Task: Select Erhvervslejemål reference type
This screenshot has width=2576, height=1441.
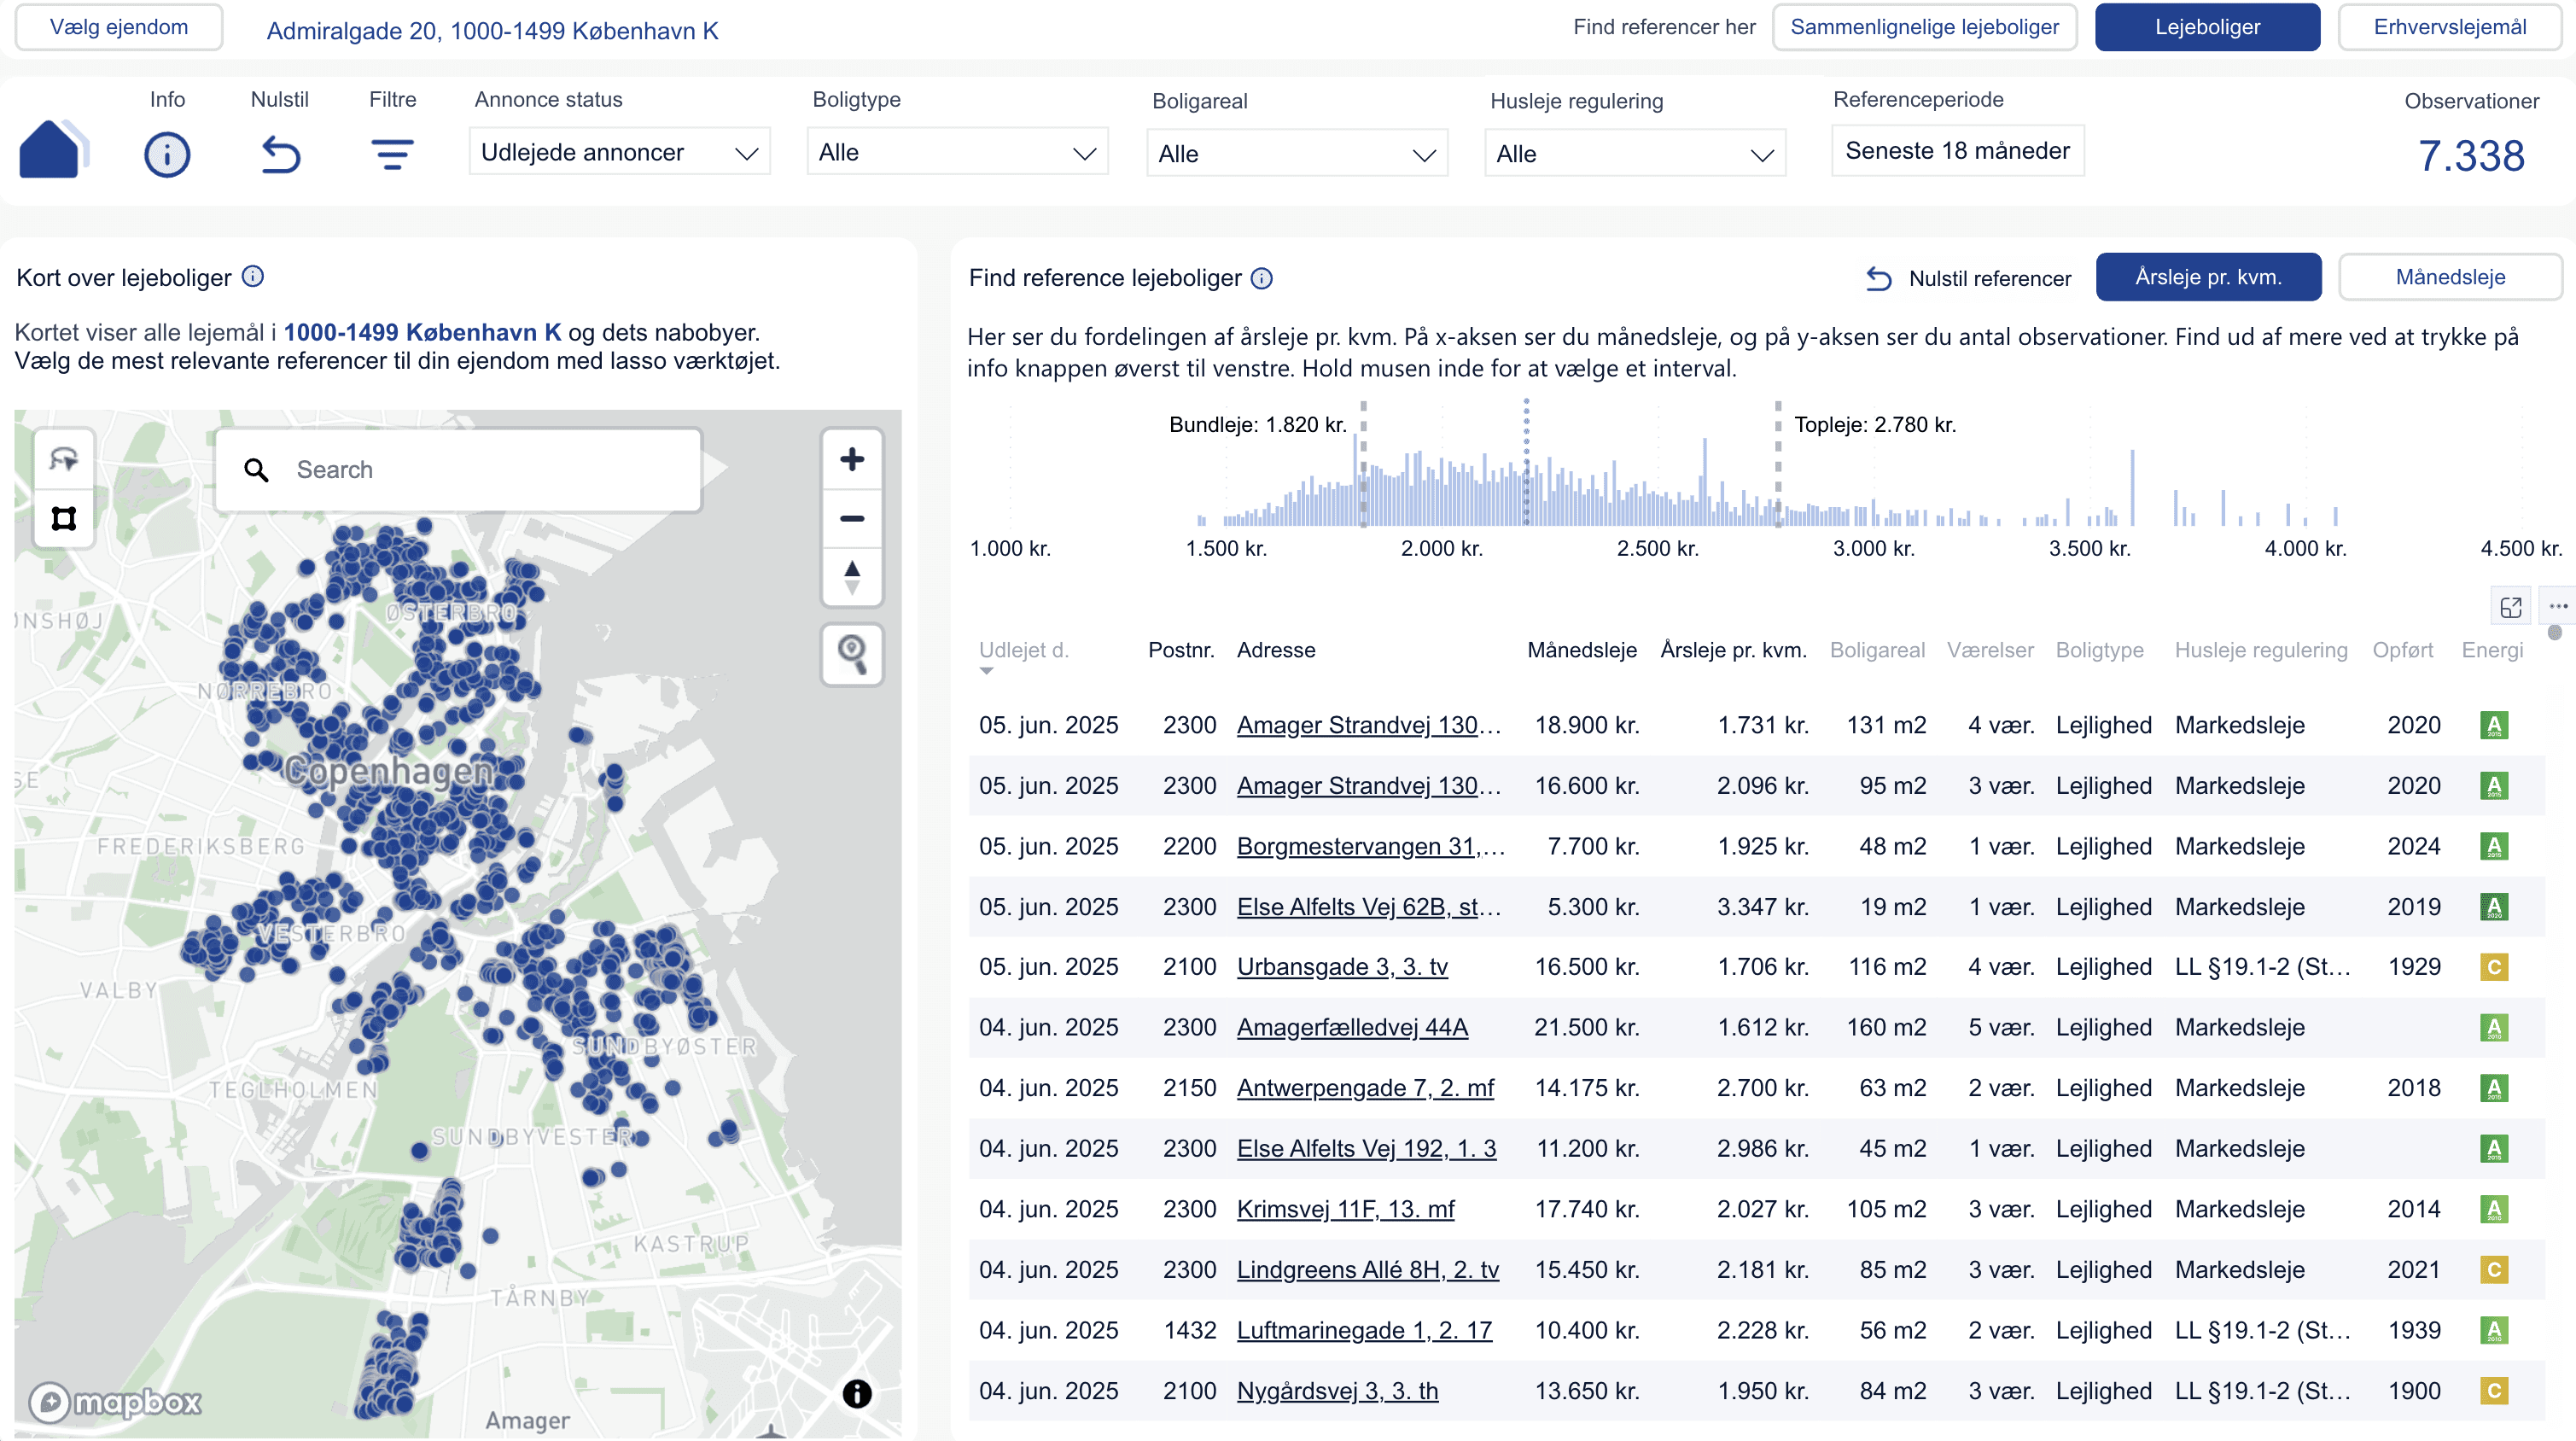Action: click(x=2449, y=27)
